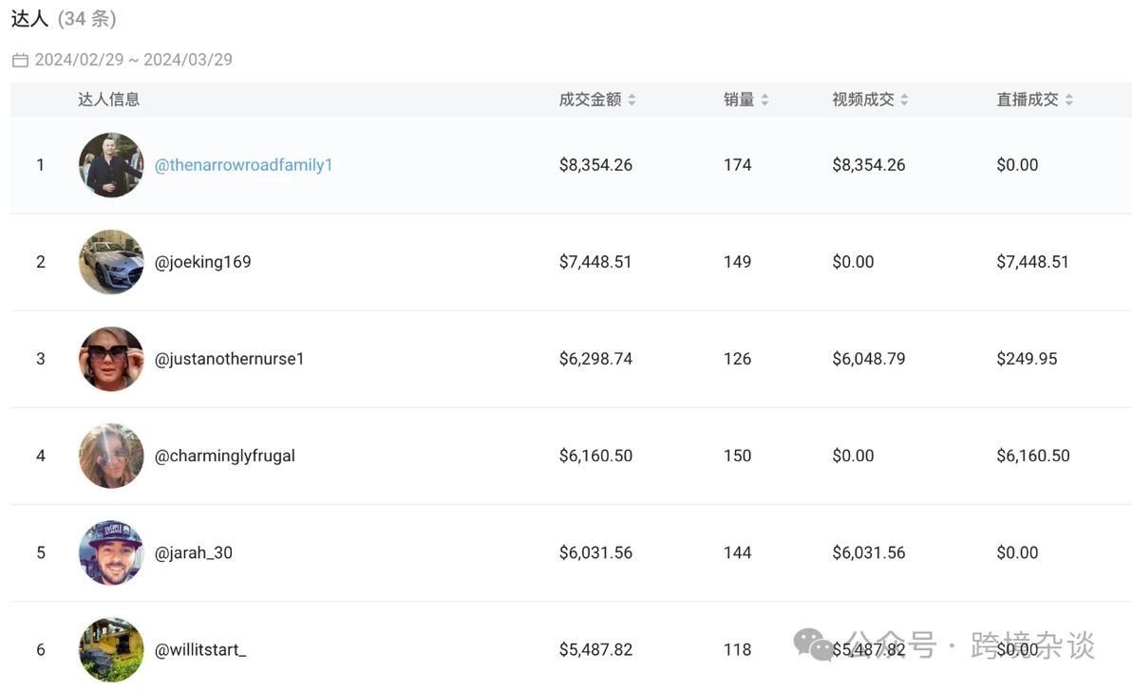Screen dimensions: 1132x691
Task: Sort by 直播成交 column arrows
Action: pos(1068,100)
